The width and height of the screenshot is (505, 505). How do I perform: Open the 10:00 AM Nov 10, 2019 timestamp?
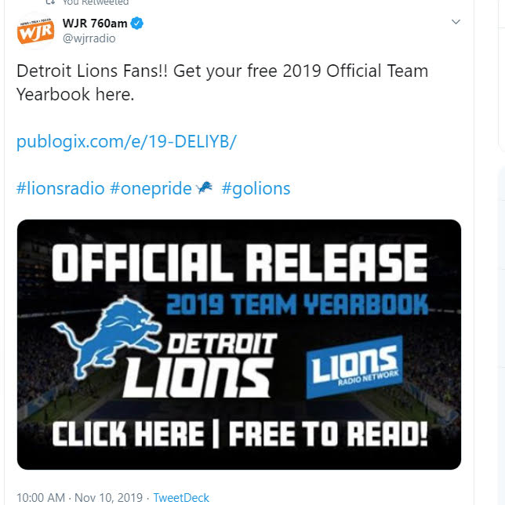tap(79, 498)
